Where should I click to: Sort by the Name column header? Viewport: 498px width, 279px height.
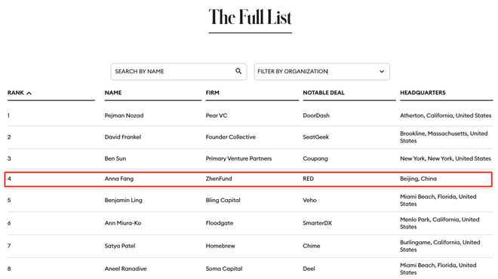(x=113, y=93)
